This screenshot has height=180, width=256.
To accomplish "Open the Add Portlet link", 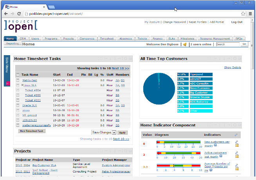I will point(216,22).
